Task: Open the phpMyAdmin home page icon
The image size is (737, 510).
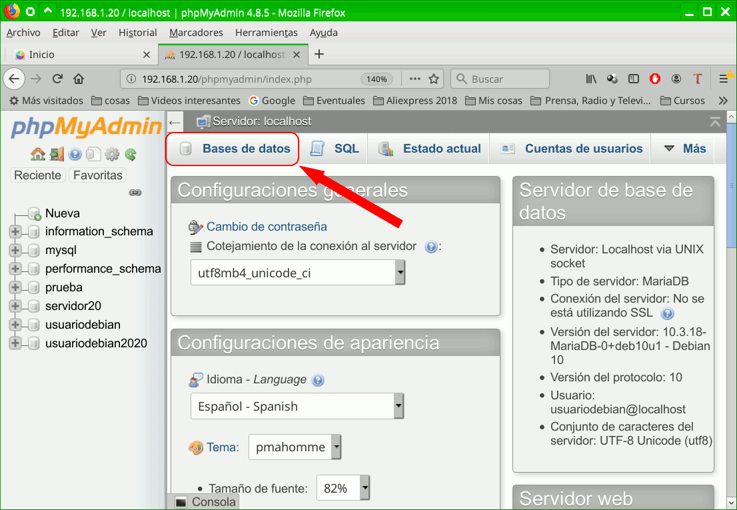Action: (38, 154)
